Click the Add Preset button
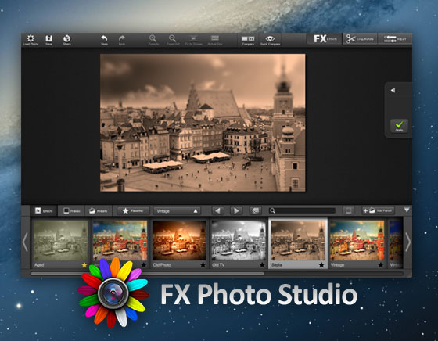Viewport: 438px width, 341px height. click(378, 210)
